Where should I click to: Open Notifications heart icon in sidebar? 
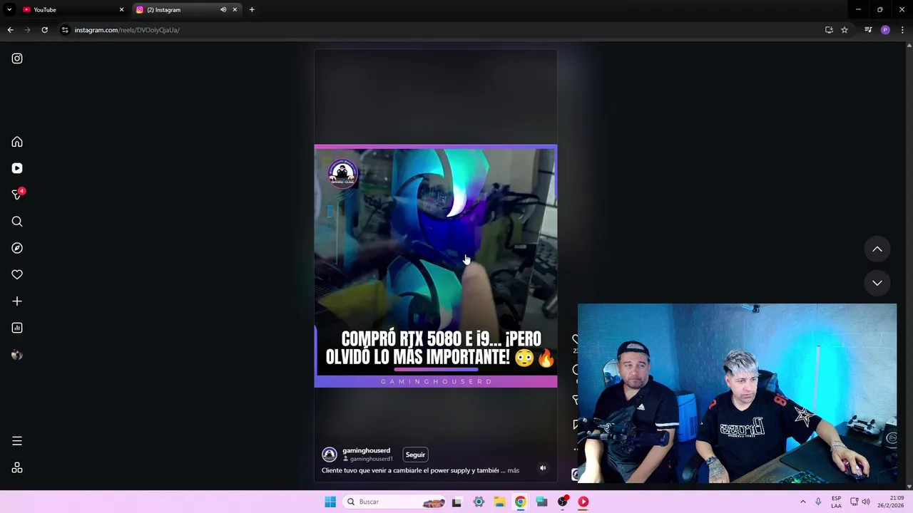(17, 274)
